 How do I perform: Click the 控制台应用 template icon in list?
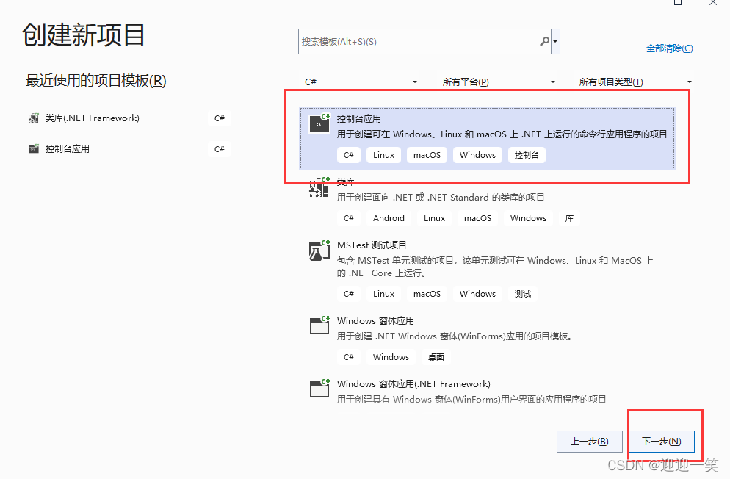(319, 123)
